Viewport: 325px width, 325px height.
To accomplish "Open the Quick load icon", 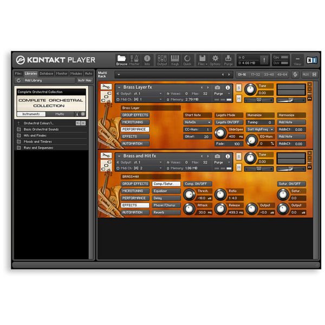I will tap(187, 60).
